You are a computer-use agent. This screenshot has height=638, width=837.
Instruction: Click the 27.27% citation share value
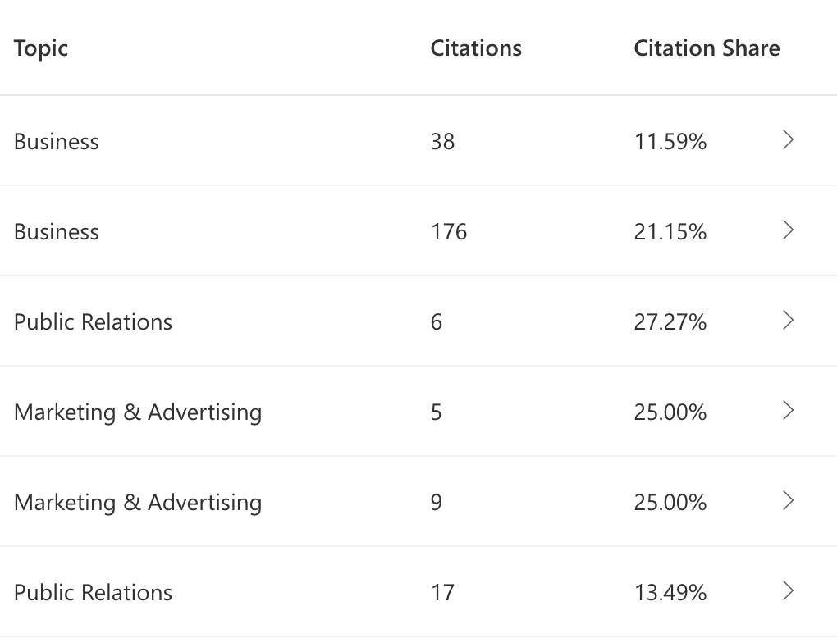click(x=670, y=322)
